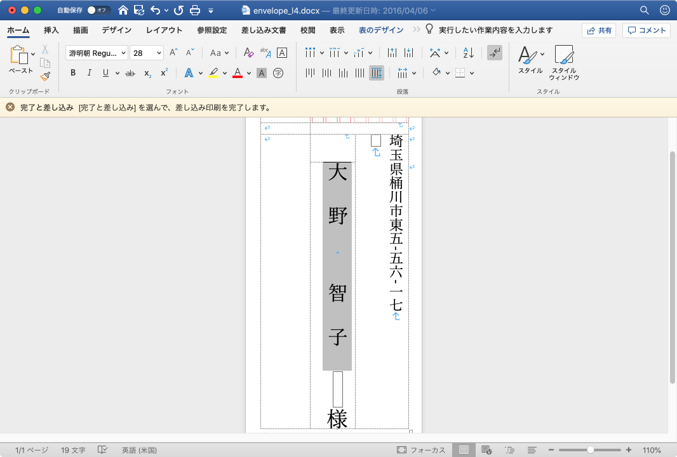
Task: Toggle Focus (フォーカス) mode in status bar
Action: 421,450
